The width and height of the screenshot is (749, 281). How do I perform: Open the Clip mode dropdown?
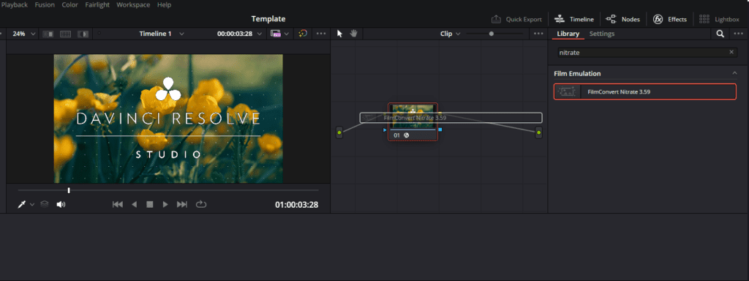point(450,34)
